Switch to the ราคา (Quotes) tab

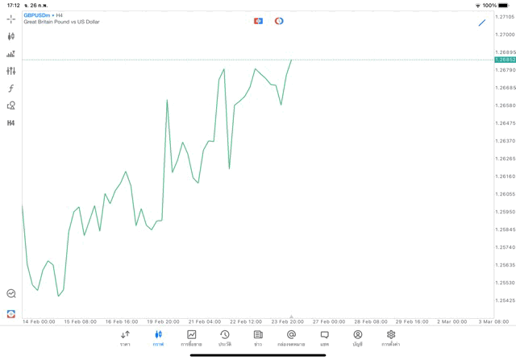coord(125,338)
